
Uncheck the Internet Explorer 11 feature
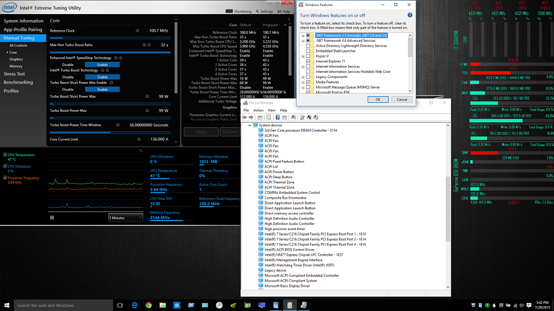(308, 61)
